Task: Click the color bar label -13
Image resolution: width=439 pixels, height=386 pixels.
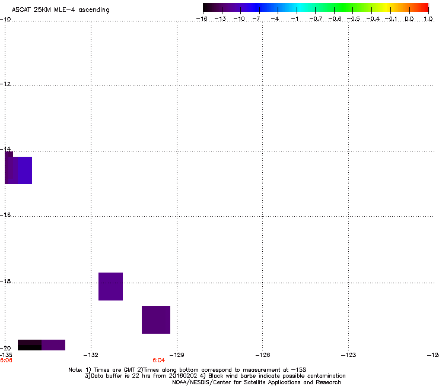Action: tap(220, 19)
